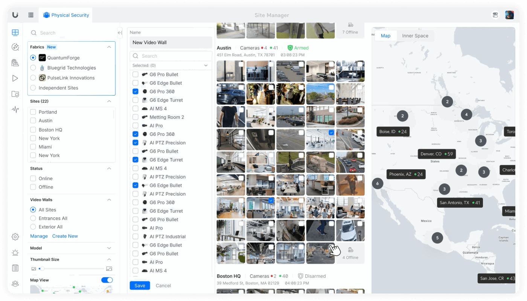The image size is (527, 301).
Task: Open the AI smart search sidebar icon
Action: (15, 47)
